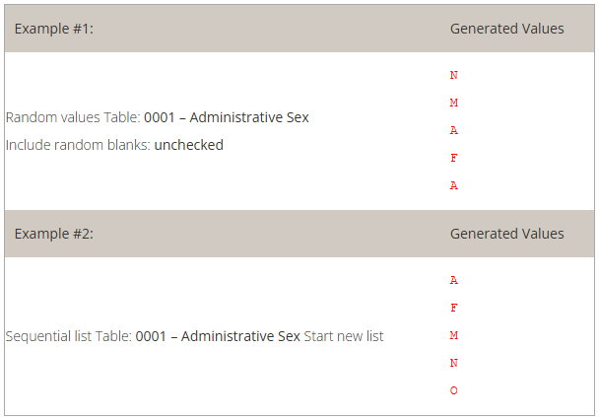This screenshot has height=419, width=599.
Task: Click the "Example #1:" header label
Action: pos(53,29)
